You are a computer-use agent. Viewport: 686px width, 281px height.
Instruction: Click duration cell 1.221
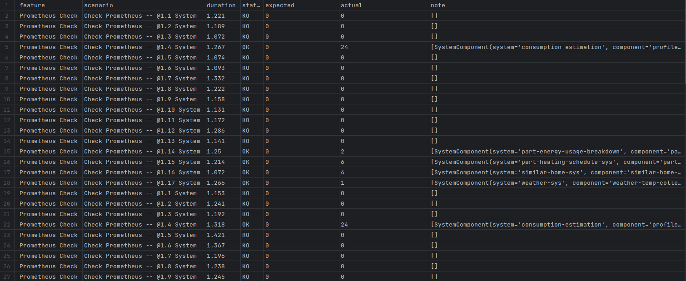point(215,16)
